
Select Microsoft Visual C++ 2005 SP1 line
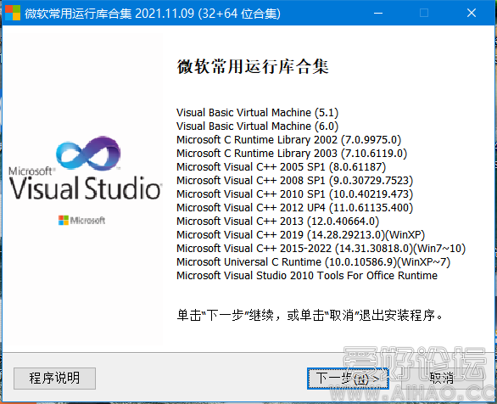[x=281, y=167]
